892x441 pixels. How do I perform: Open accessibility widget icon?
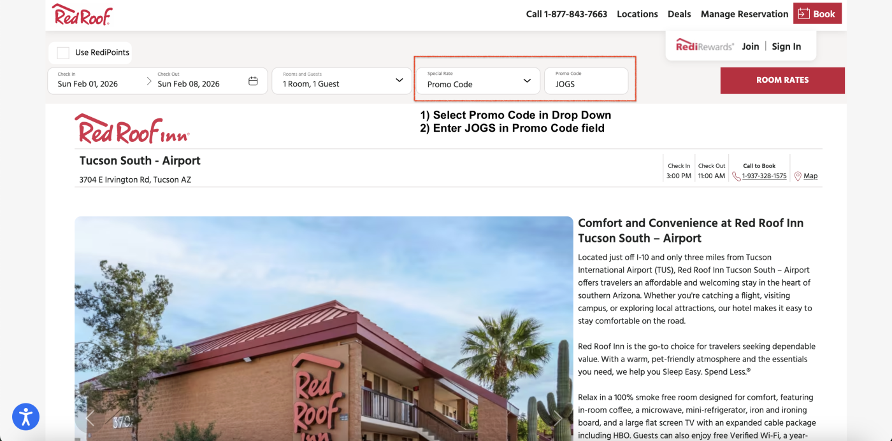point(25,417)
